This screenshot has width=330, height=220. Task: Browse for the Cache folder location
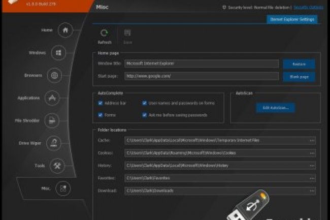(x=312, y=140)
